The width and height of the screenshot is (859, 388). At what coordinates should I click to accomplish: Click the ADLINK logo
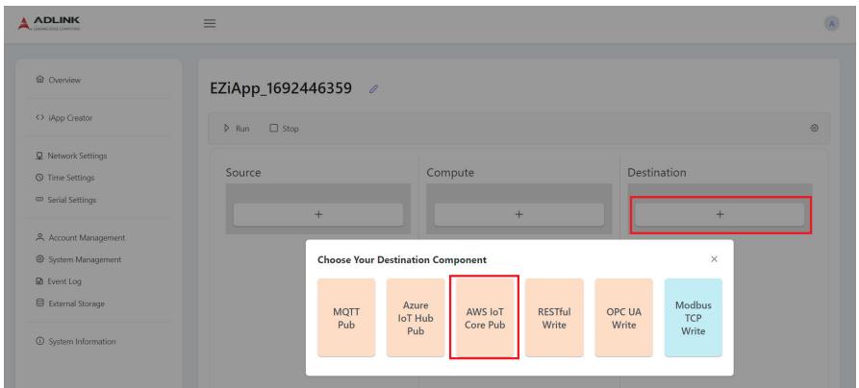(x=49, y=23)
